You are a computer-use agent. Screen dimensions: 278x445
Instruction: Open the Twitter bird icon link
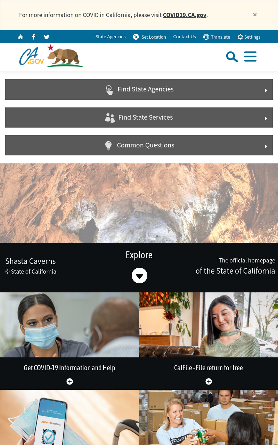(47, 37)
